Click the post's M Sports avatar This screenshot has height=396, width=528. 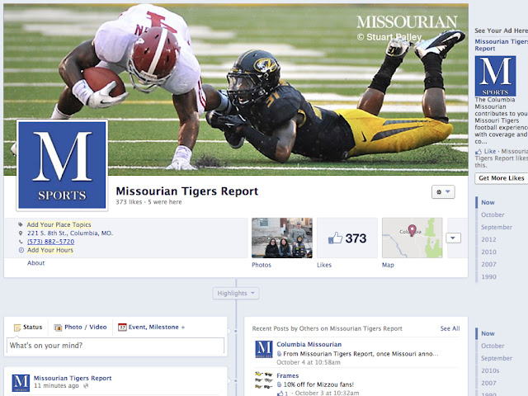click(x=21, y=383)
